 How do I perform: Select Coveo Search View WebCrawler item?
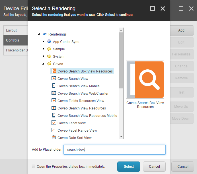click(83, 94)
